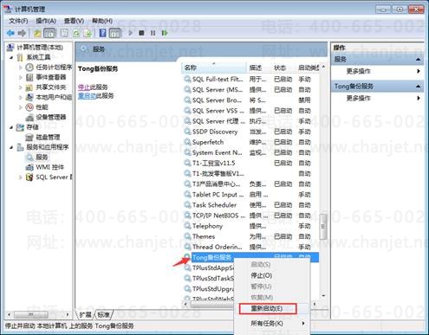Click the Refresh toolbar icon
The width and height of the screenshot is (429, 335).
(x=76, y=33)
